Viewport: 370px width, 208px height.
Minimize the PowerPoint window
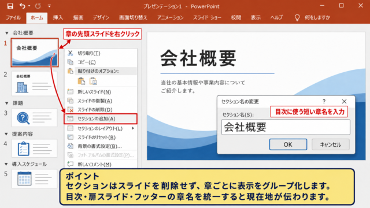click(x=322, y=6)
